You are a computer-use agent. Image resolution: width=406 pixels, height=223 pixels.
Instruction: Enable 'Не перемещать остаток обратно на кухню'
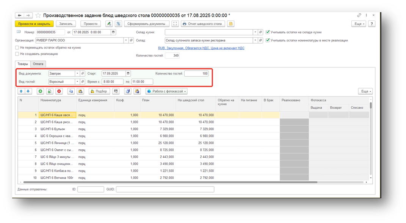(x=17, y=48)
